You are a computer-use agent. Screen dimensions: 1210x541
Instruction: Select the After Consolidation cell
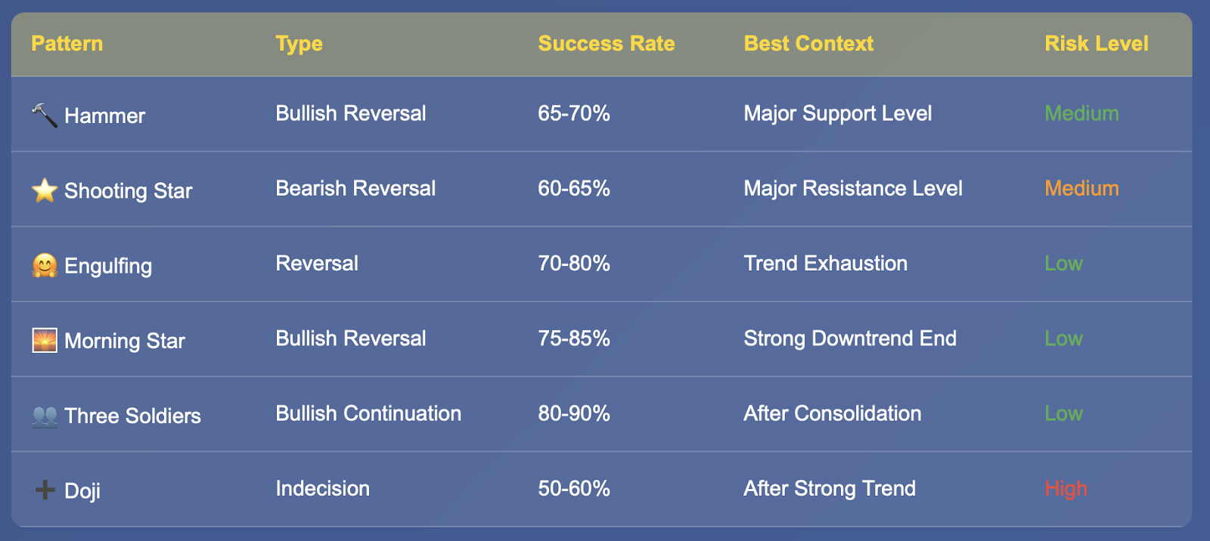833,413
